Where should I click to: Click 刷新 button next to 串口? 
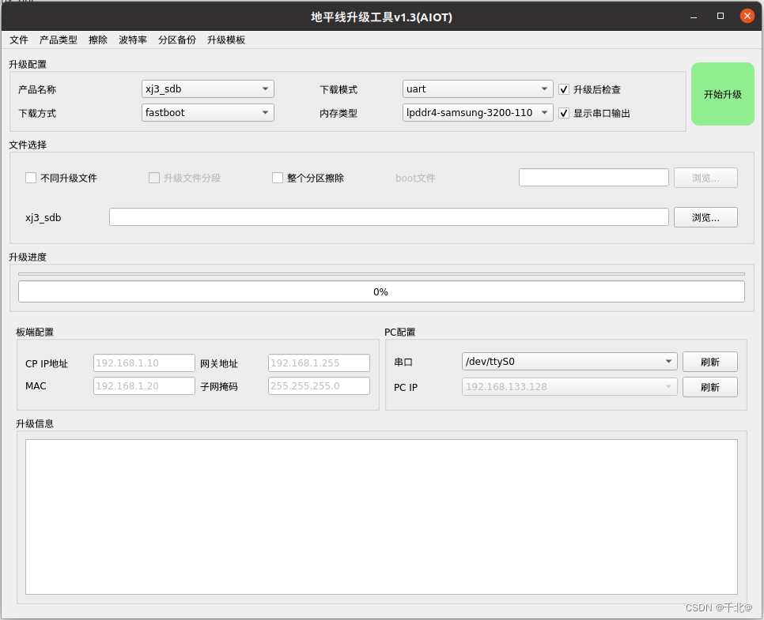click(x=710, y=362)
